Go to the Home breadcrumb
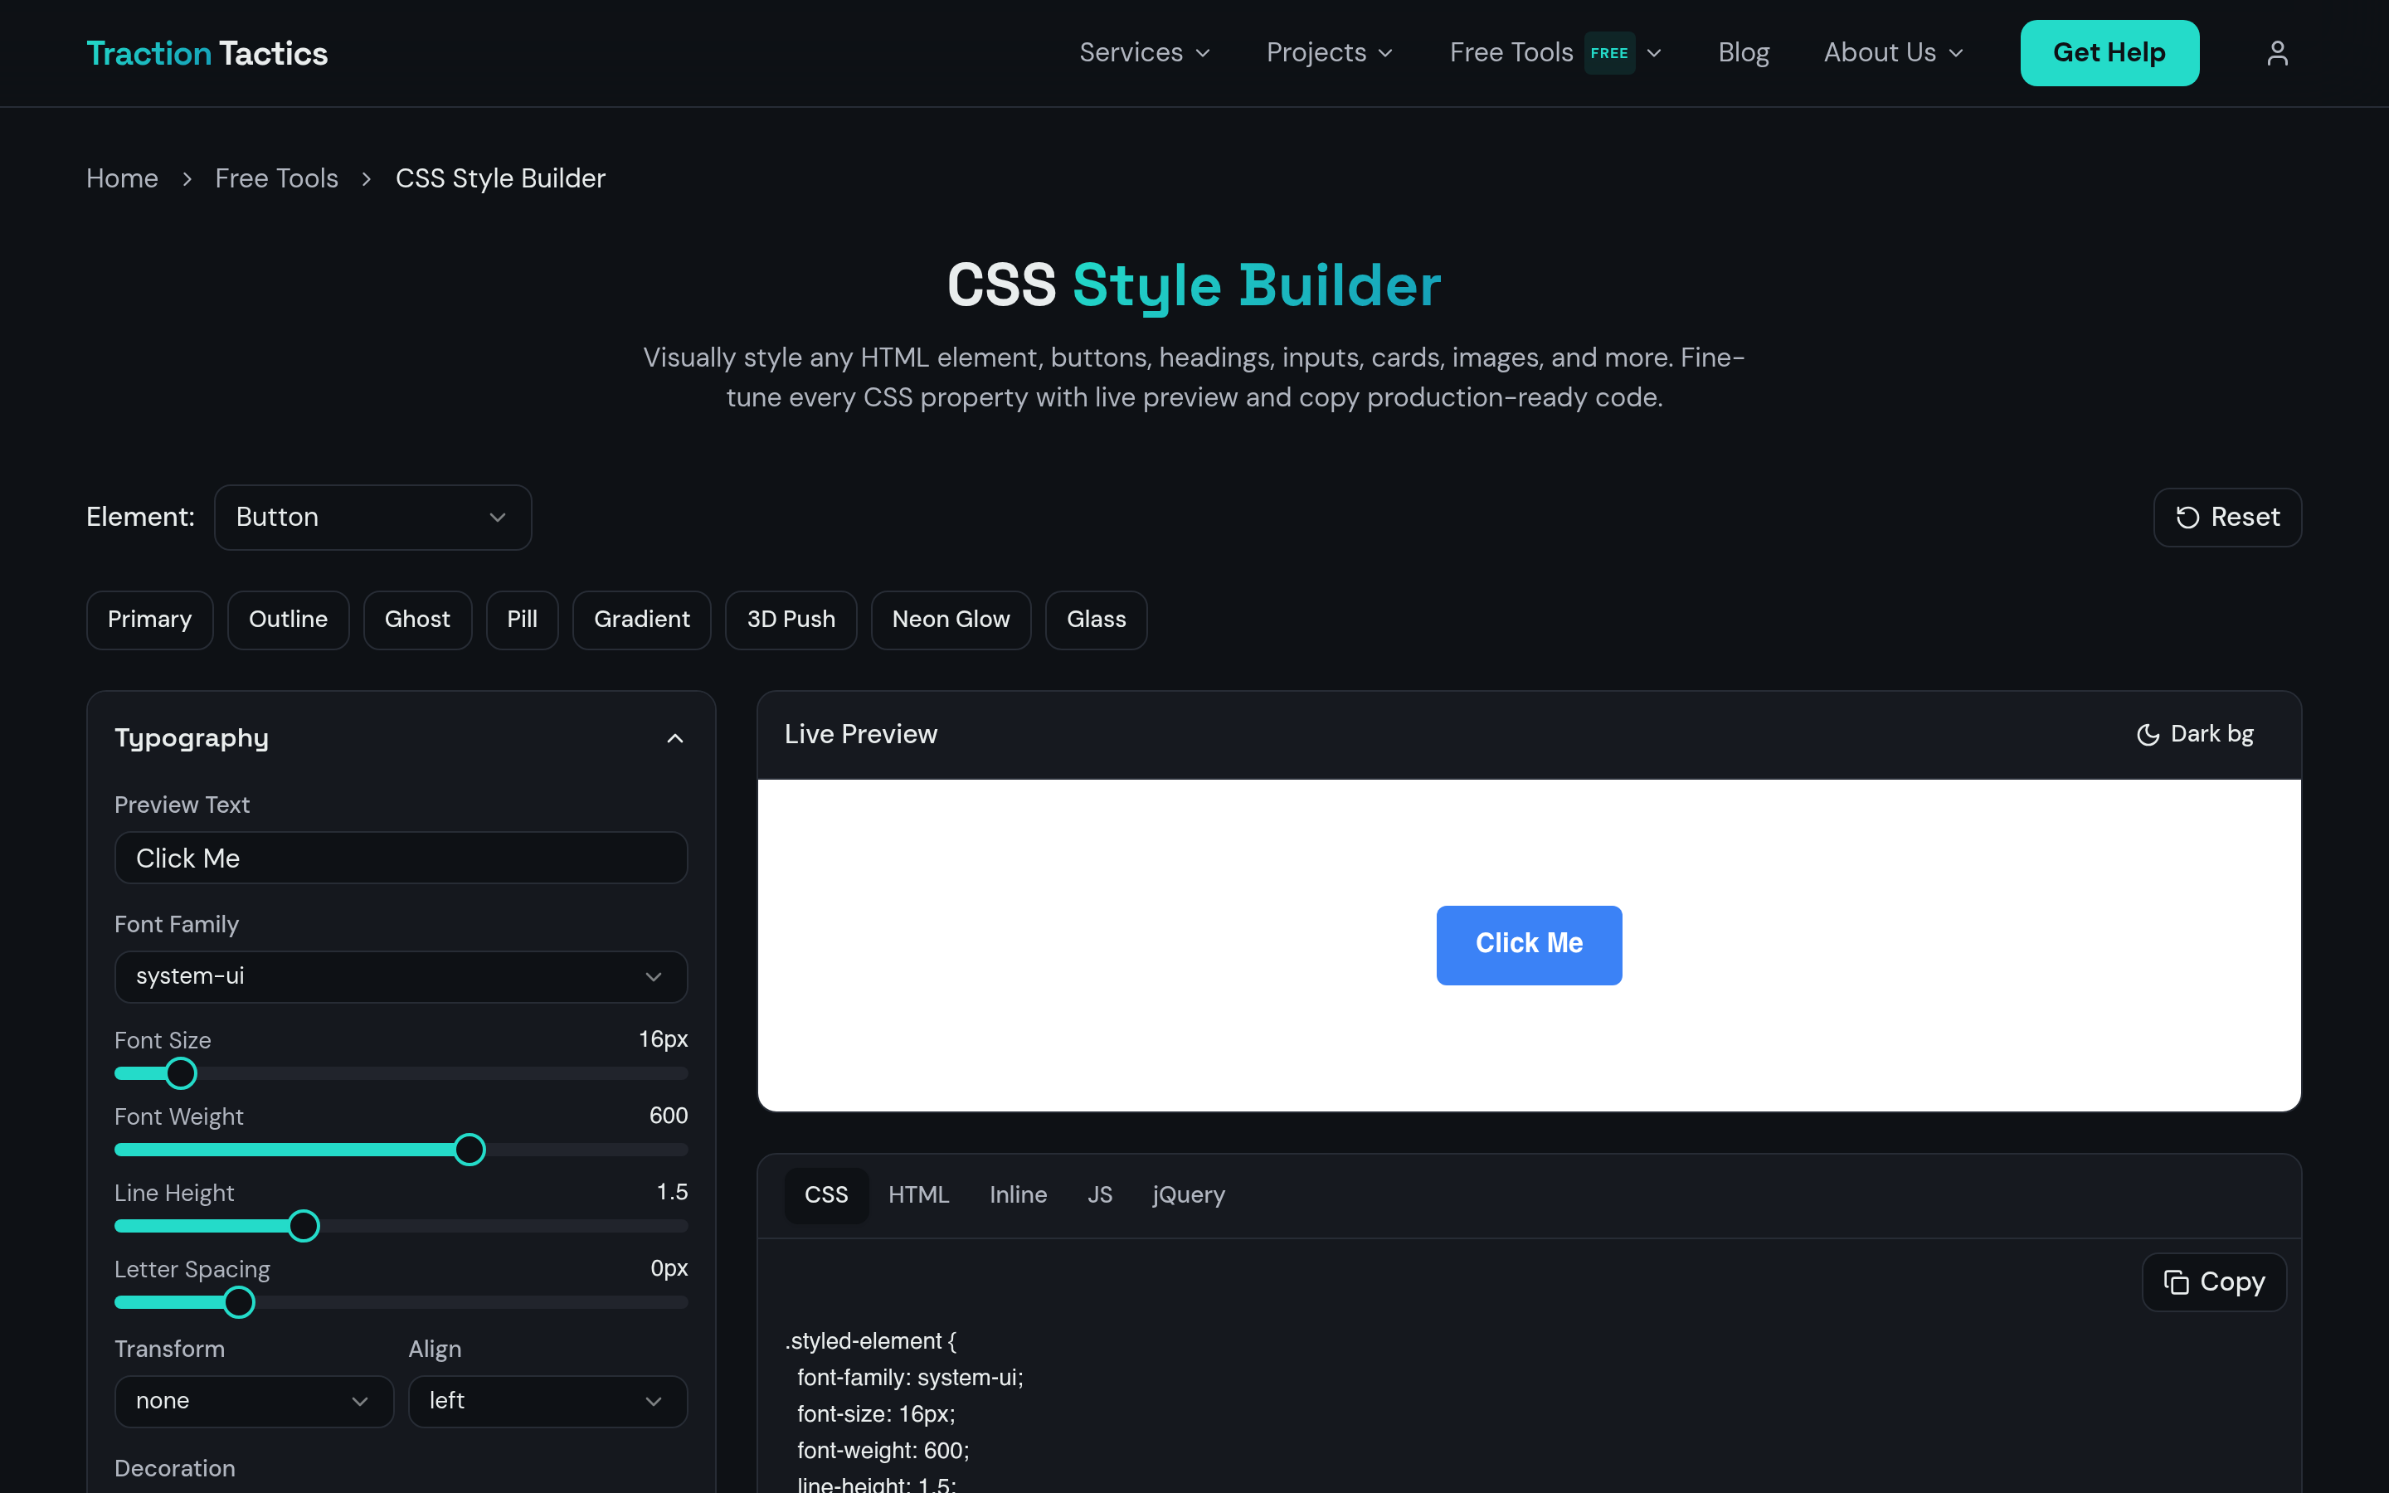 [x=121, y=178]
